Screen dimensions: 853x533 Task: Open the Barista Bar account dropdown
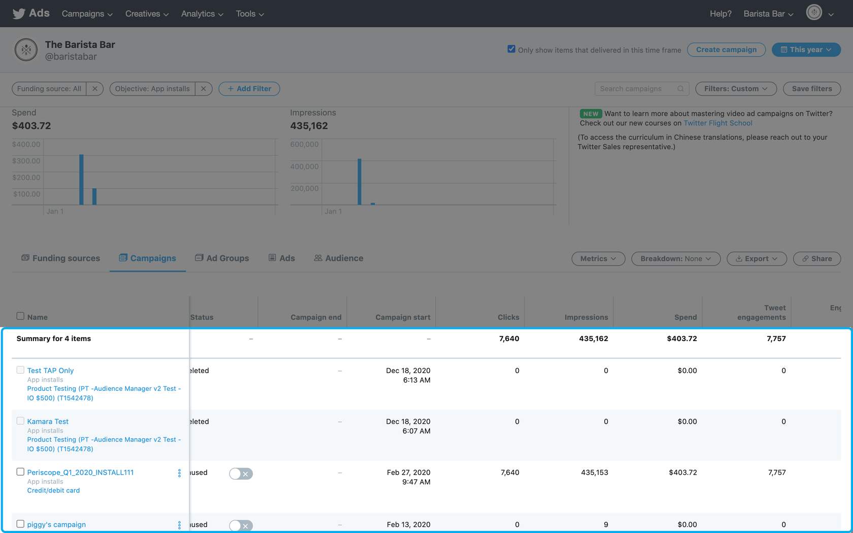click(x=768, y=14)
